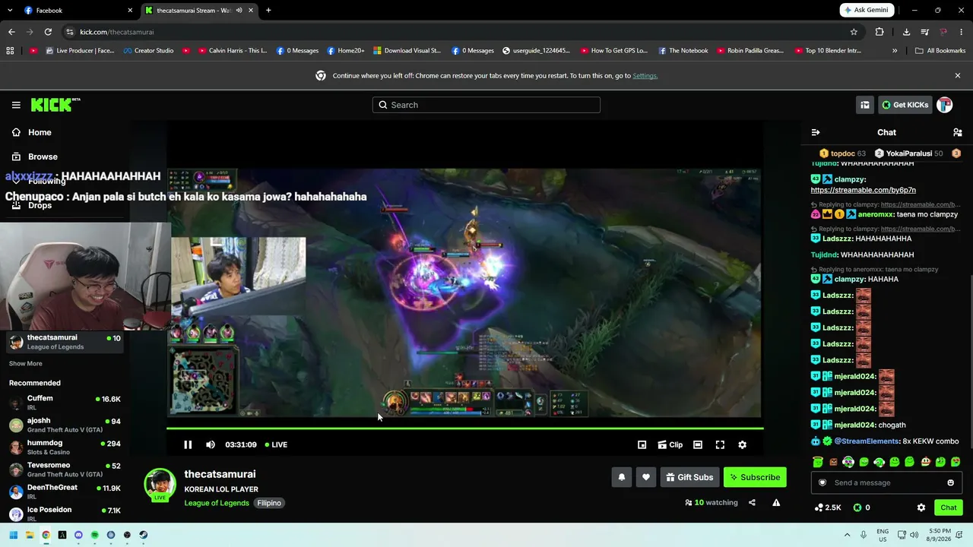Viewport: 973px width, 547px height.
Task: Open the shop storefront icon in header
Action: [x=865, y=105]
